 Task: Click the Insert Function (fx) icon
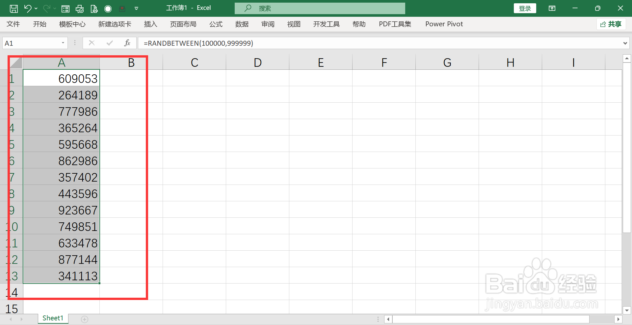click(x=127, y=43)
